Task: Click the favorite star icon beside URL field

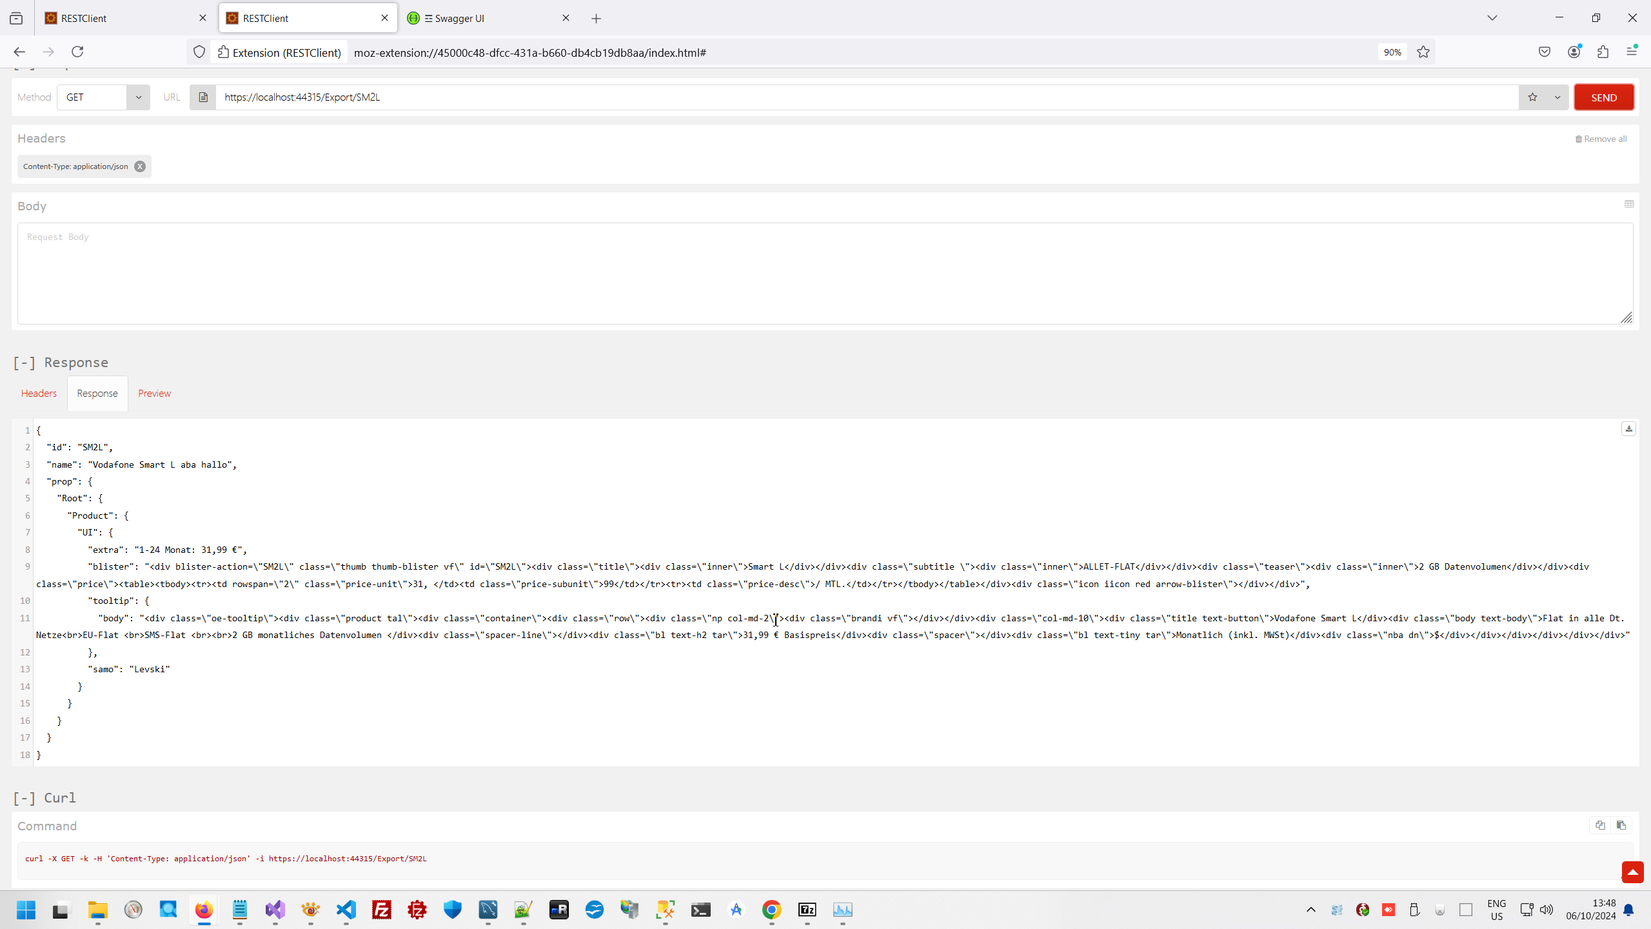Action: (1532, 97)
